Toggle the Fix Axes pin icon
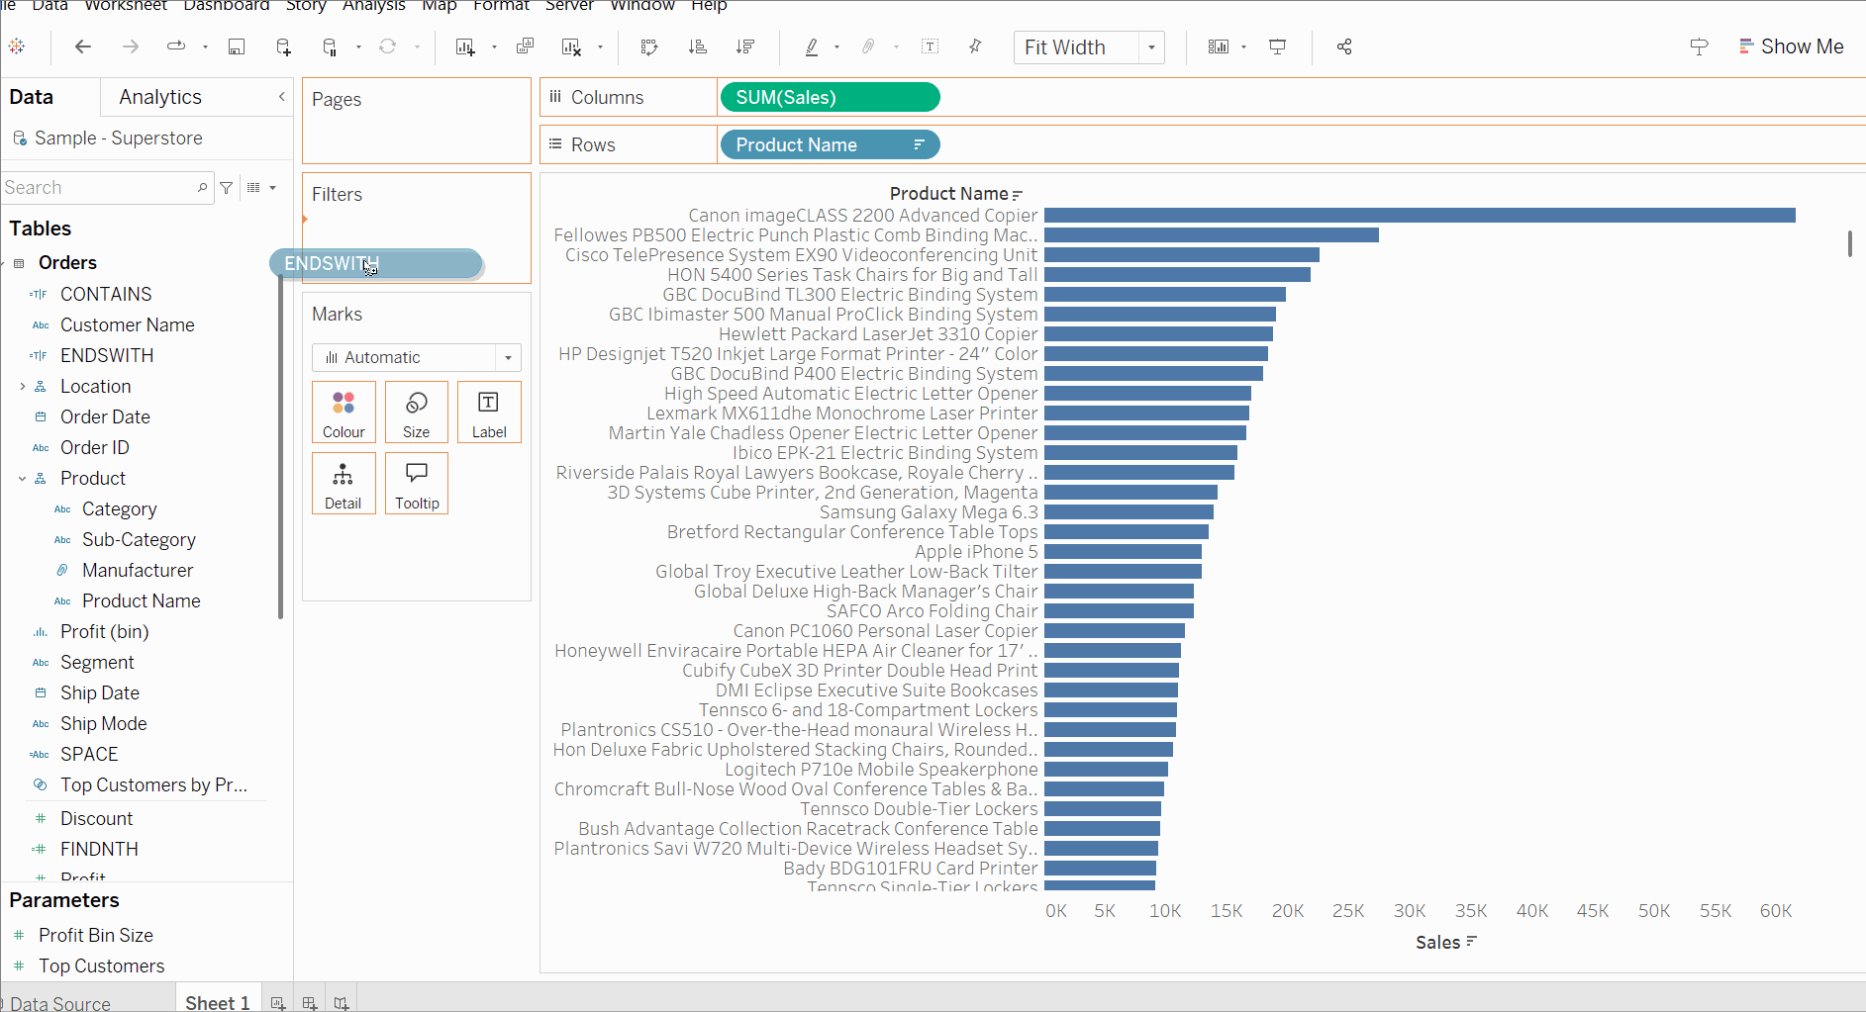This screenshot has height=1012, width=1866. 975,46
